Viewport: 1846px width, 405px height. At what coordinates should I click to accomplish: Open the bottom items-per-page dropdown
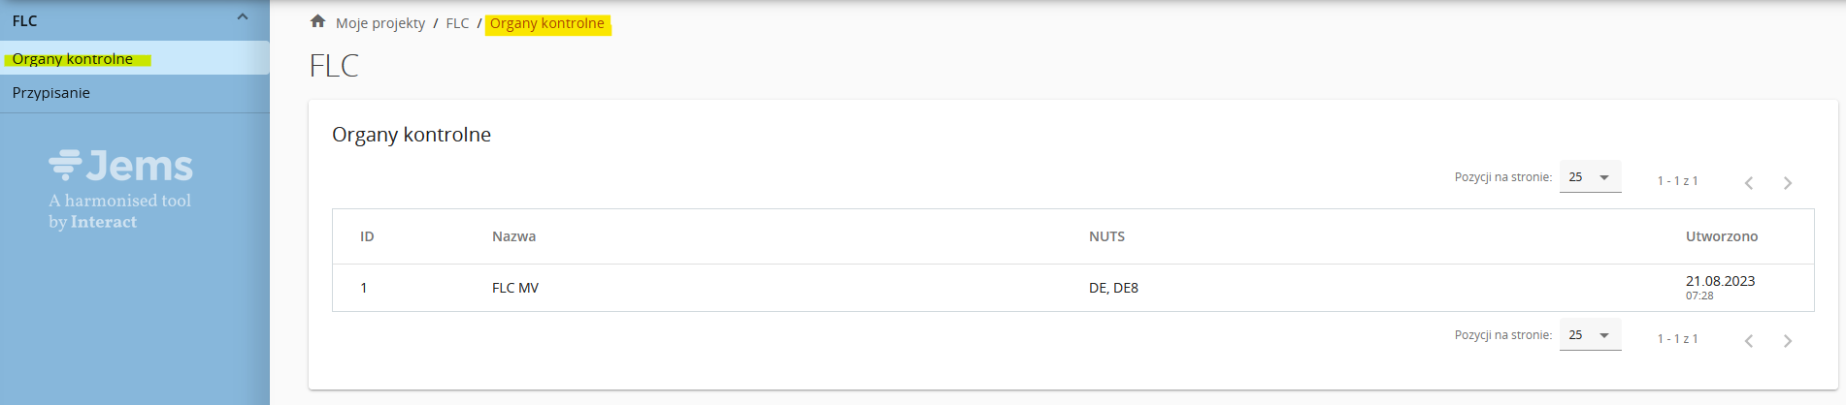pos(1590,335)
